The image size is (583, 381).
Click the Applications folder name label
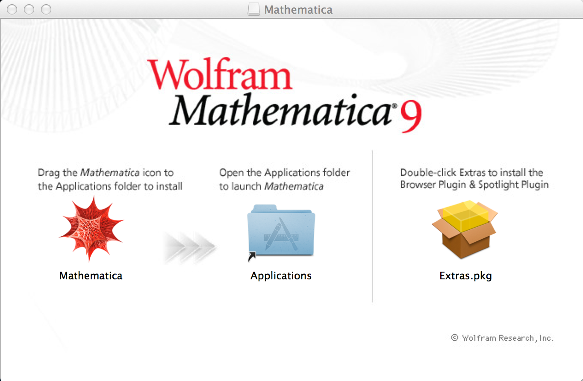point(281,276)
